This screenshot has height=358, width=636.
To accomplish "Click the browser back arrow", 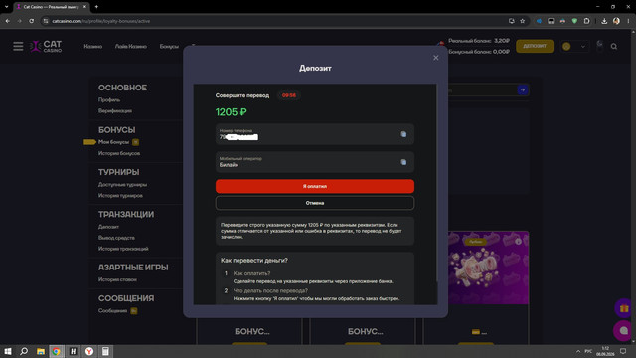I will coord(8,21).
